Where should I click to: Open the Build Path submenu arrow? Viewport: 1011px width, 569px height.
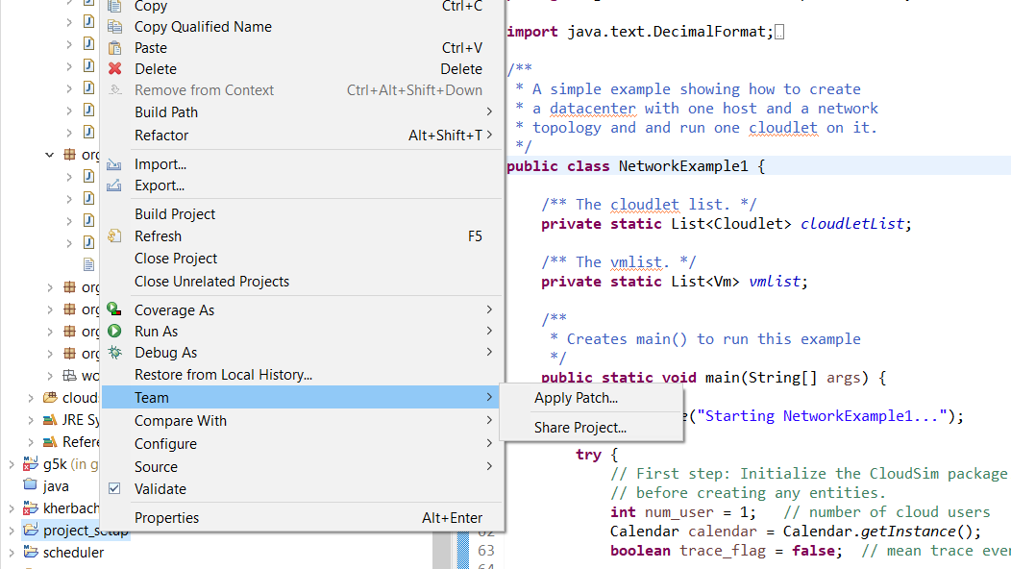[489, 111]
